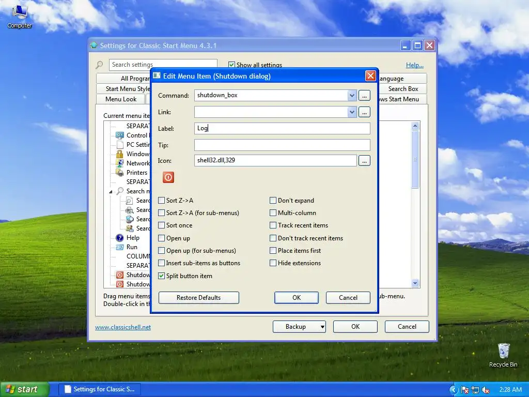This screenshot has width=529, height=397.
Task: Open the www.classicshell.net link
Action: [123, 327]
